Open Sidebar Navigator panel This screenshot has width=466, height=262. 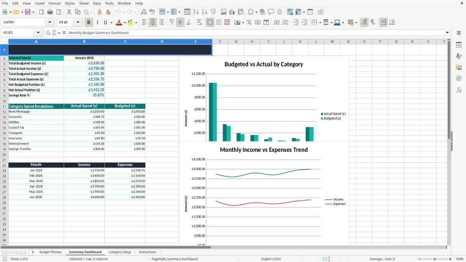pos(459,78)
